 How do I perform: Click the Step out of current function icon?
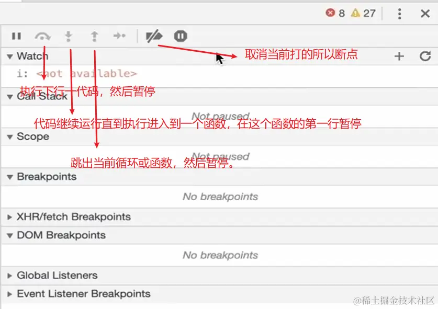(94, 36)
